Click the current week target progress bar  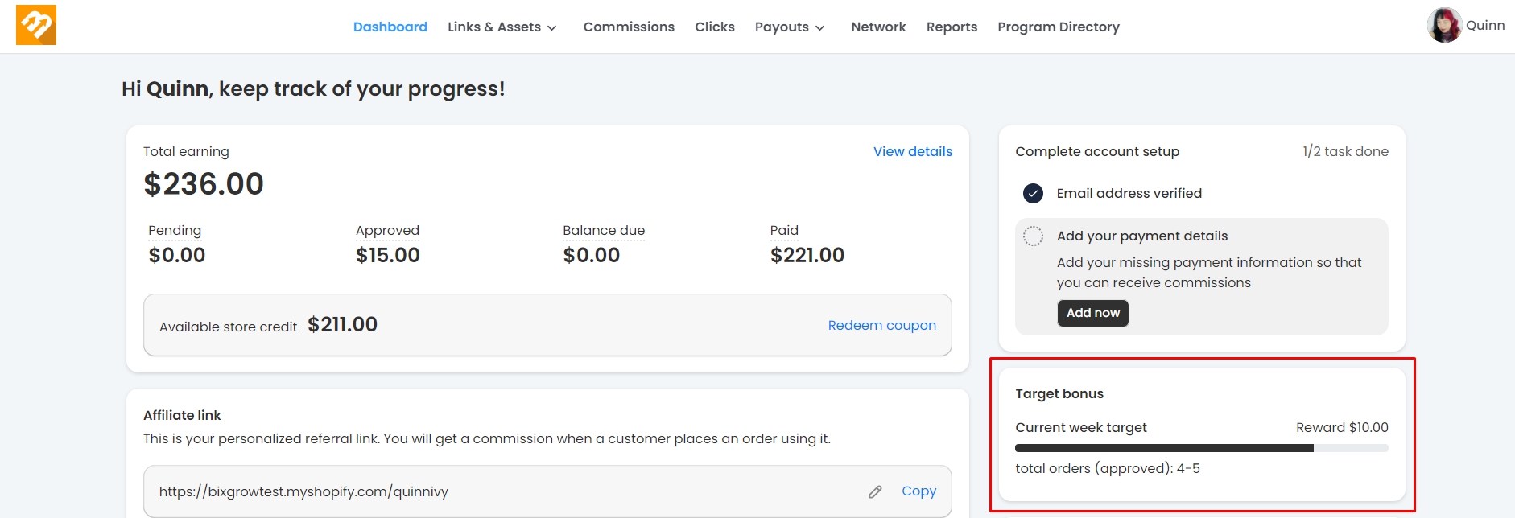tap(1201, 448)
